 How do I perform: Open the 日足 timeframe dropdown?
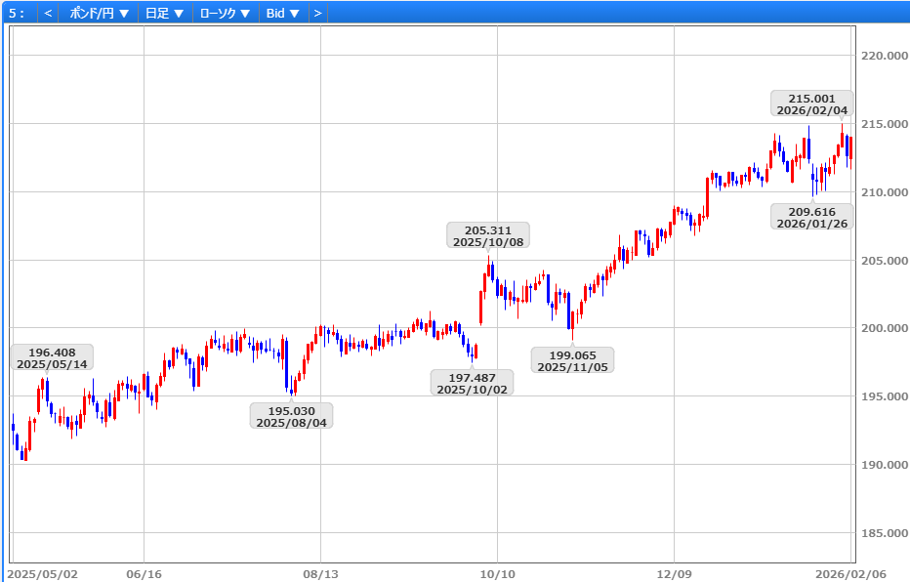(x=164, y=14)
